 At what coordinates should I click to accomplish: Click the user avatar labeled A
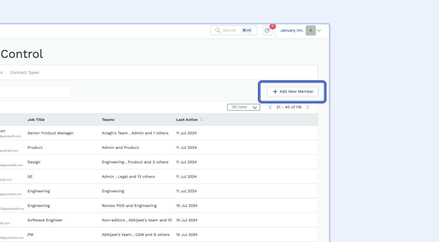(x=311, y=30)
